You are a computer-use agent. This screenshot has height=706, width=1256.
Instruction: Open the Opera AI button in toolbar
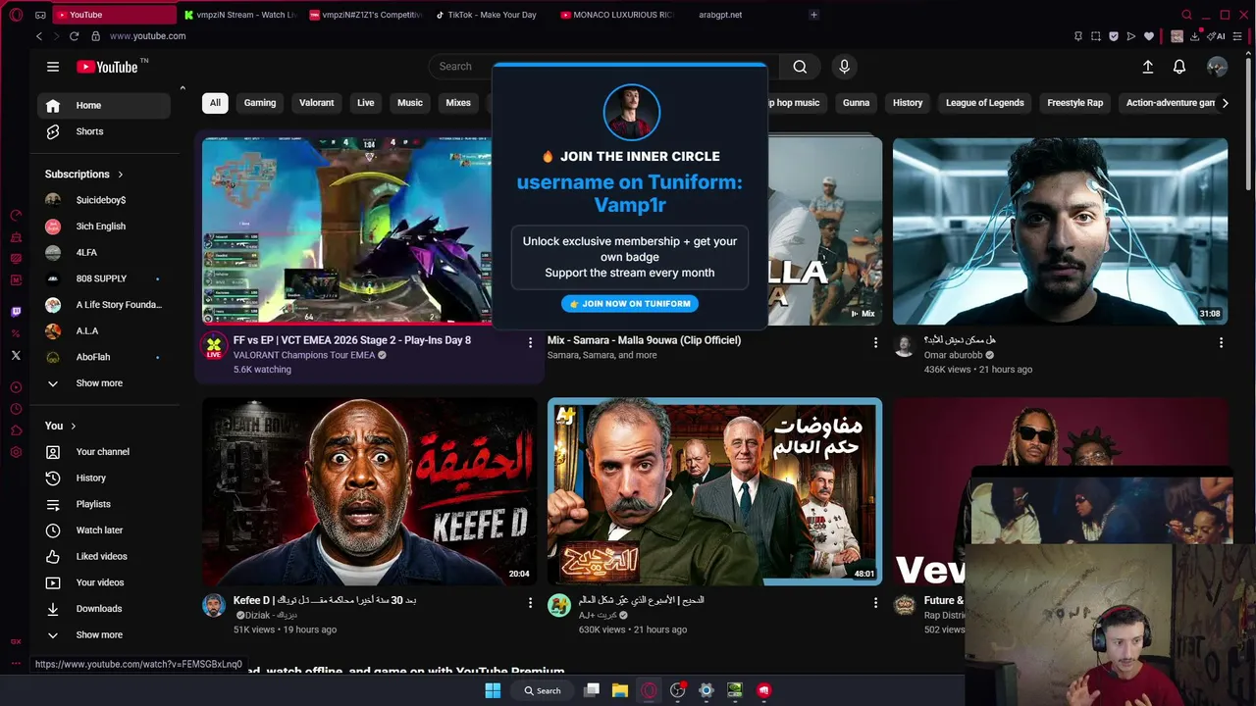(1218, 36)
